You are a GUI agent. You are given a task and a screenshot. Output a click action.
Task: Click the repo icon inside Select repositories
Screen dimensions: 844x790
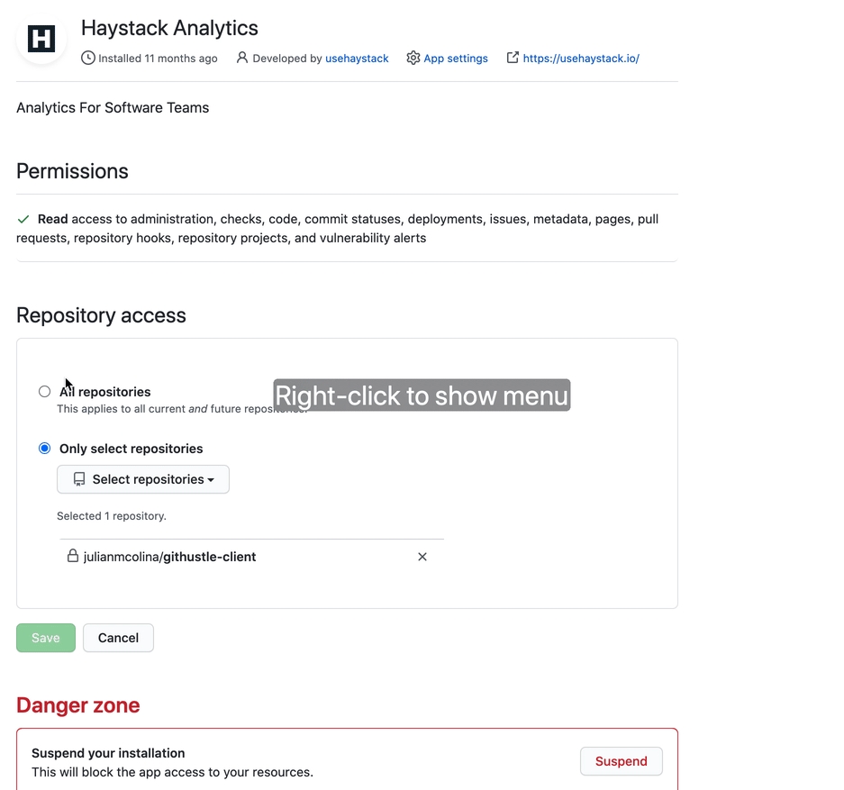(79, 479)
